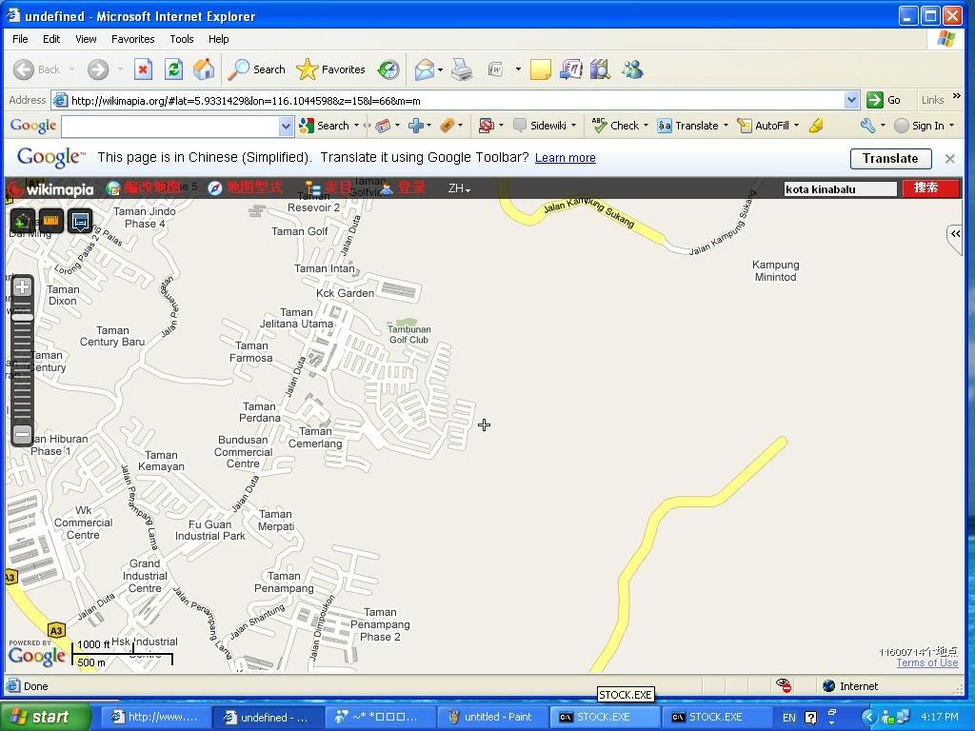Click the Wikimapia add place icon
The image size is (975, 731).
(x=22, y=222)
